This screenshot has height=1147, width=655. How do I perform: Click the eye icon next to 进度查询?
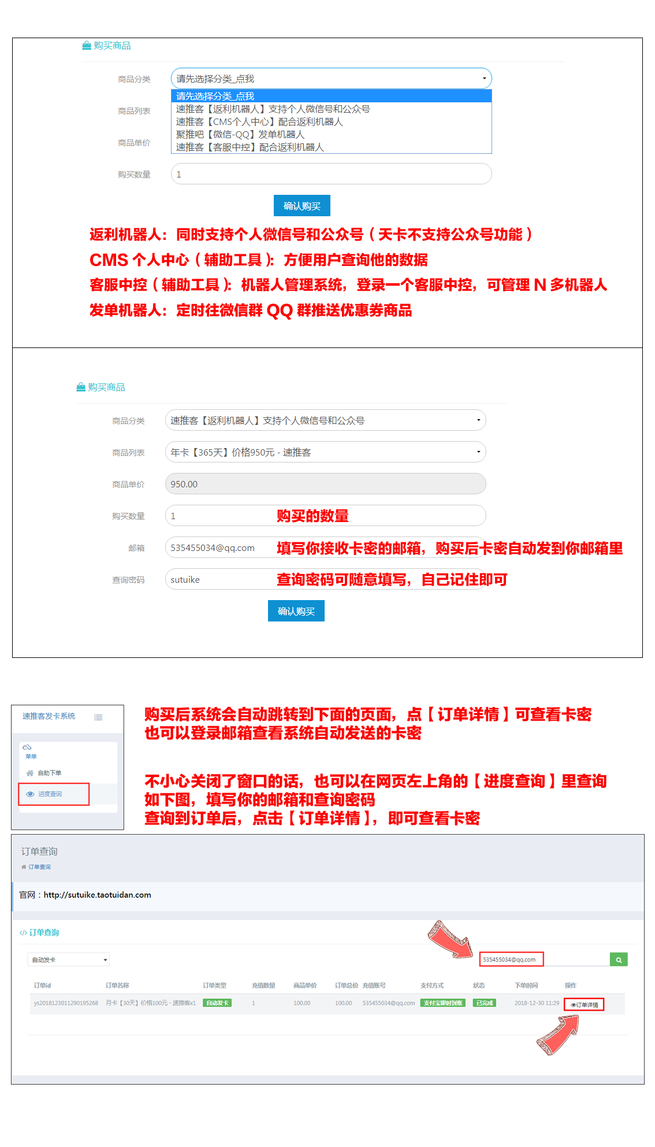click(31, 794)
